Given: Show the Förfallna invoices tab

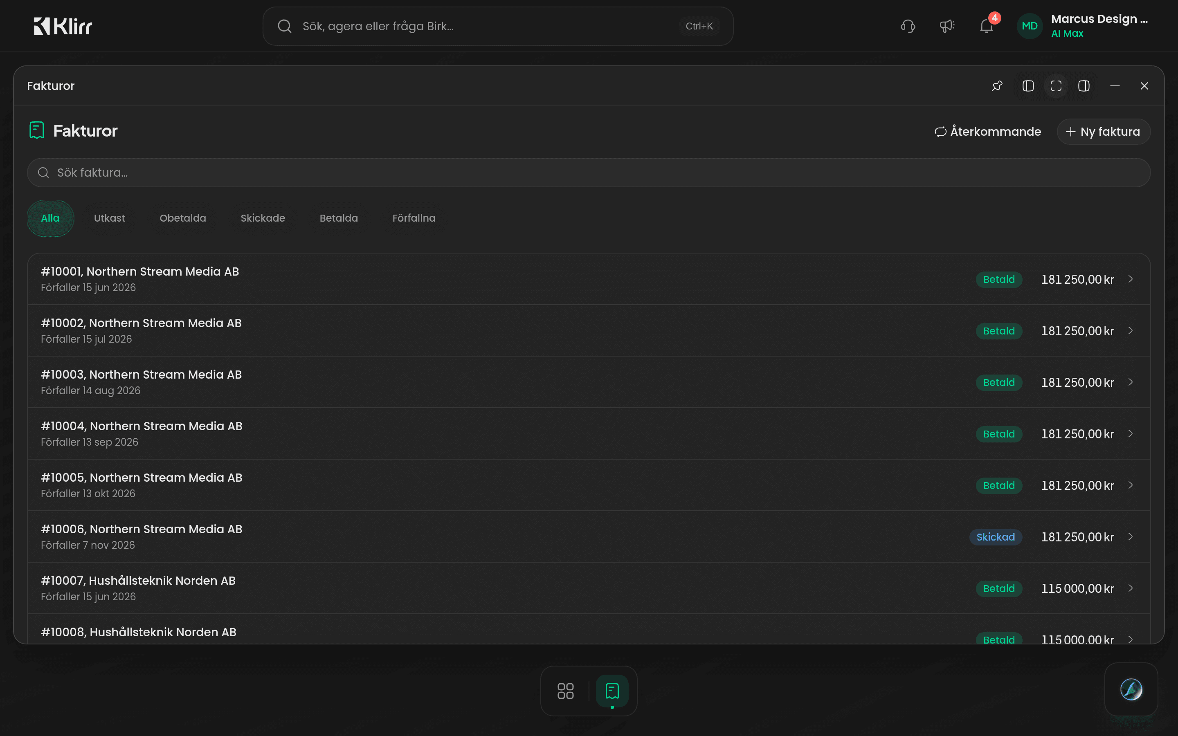Looking at the screenshot, I should [414, 218].
